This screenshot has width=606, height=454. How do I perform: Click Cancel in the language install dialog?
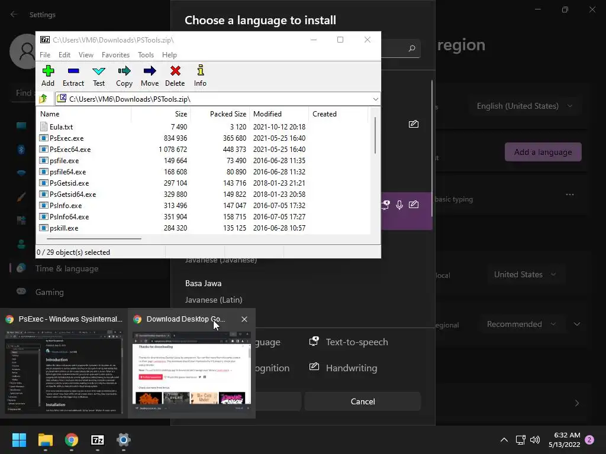[363, 401]
